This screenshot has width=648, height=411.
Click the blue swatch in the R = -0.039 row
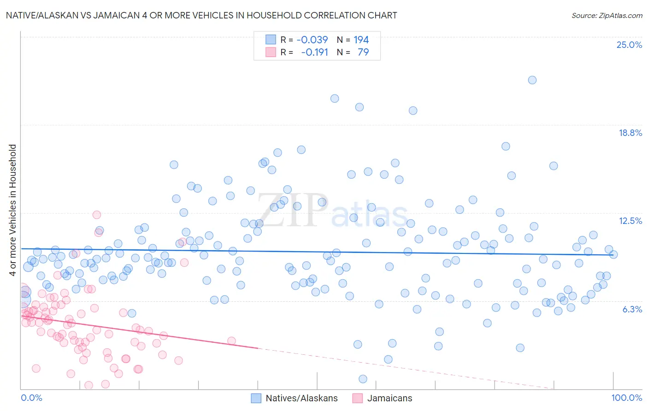(x=271, y=40)
